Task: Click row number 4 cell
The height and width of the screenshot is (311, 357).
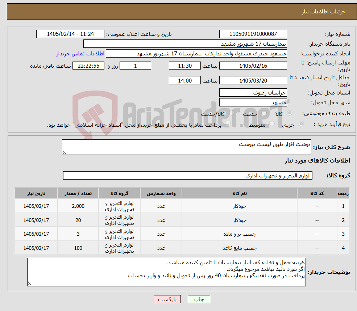Action: click(343, 248)
